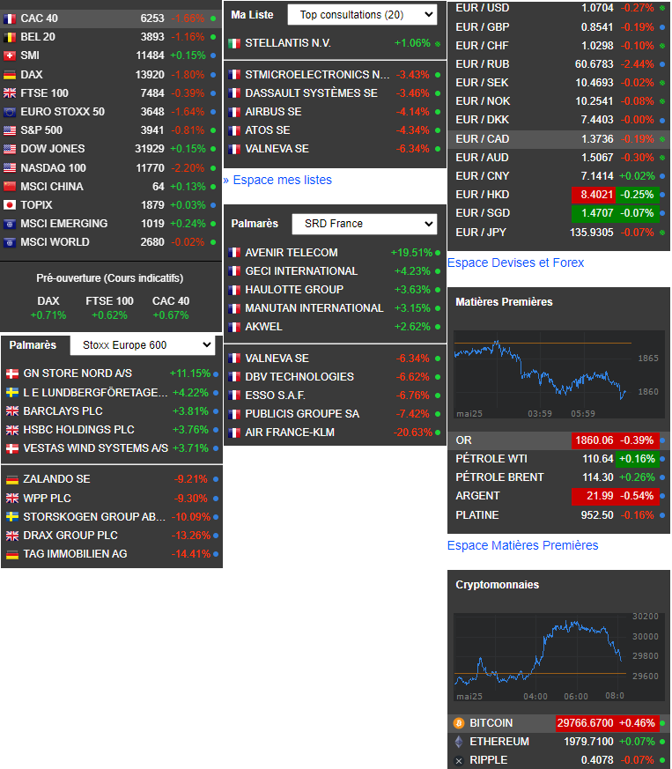Open the BITCOIN quote row

(558, 723)
